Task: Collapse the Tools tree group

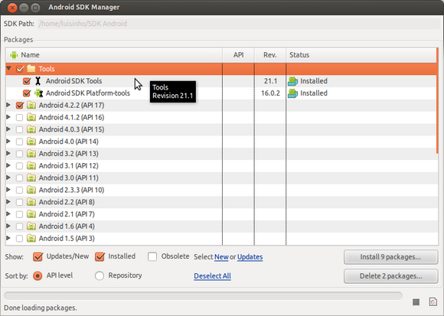Action: [8, 68]
